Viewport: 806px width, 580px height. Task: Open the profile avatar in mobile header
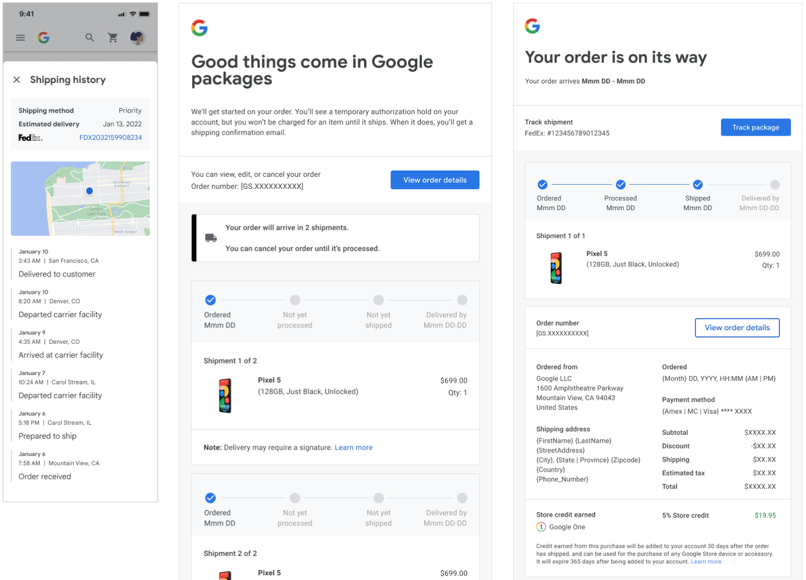(138, 38)
